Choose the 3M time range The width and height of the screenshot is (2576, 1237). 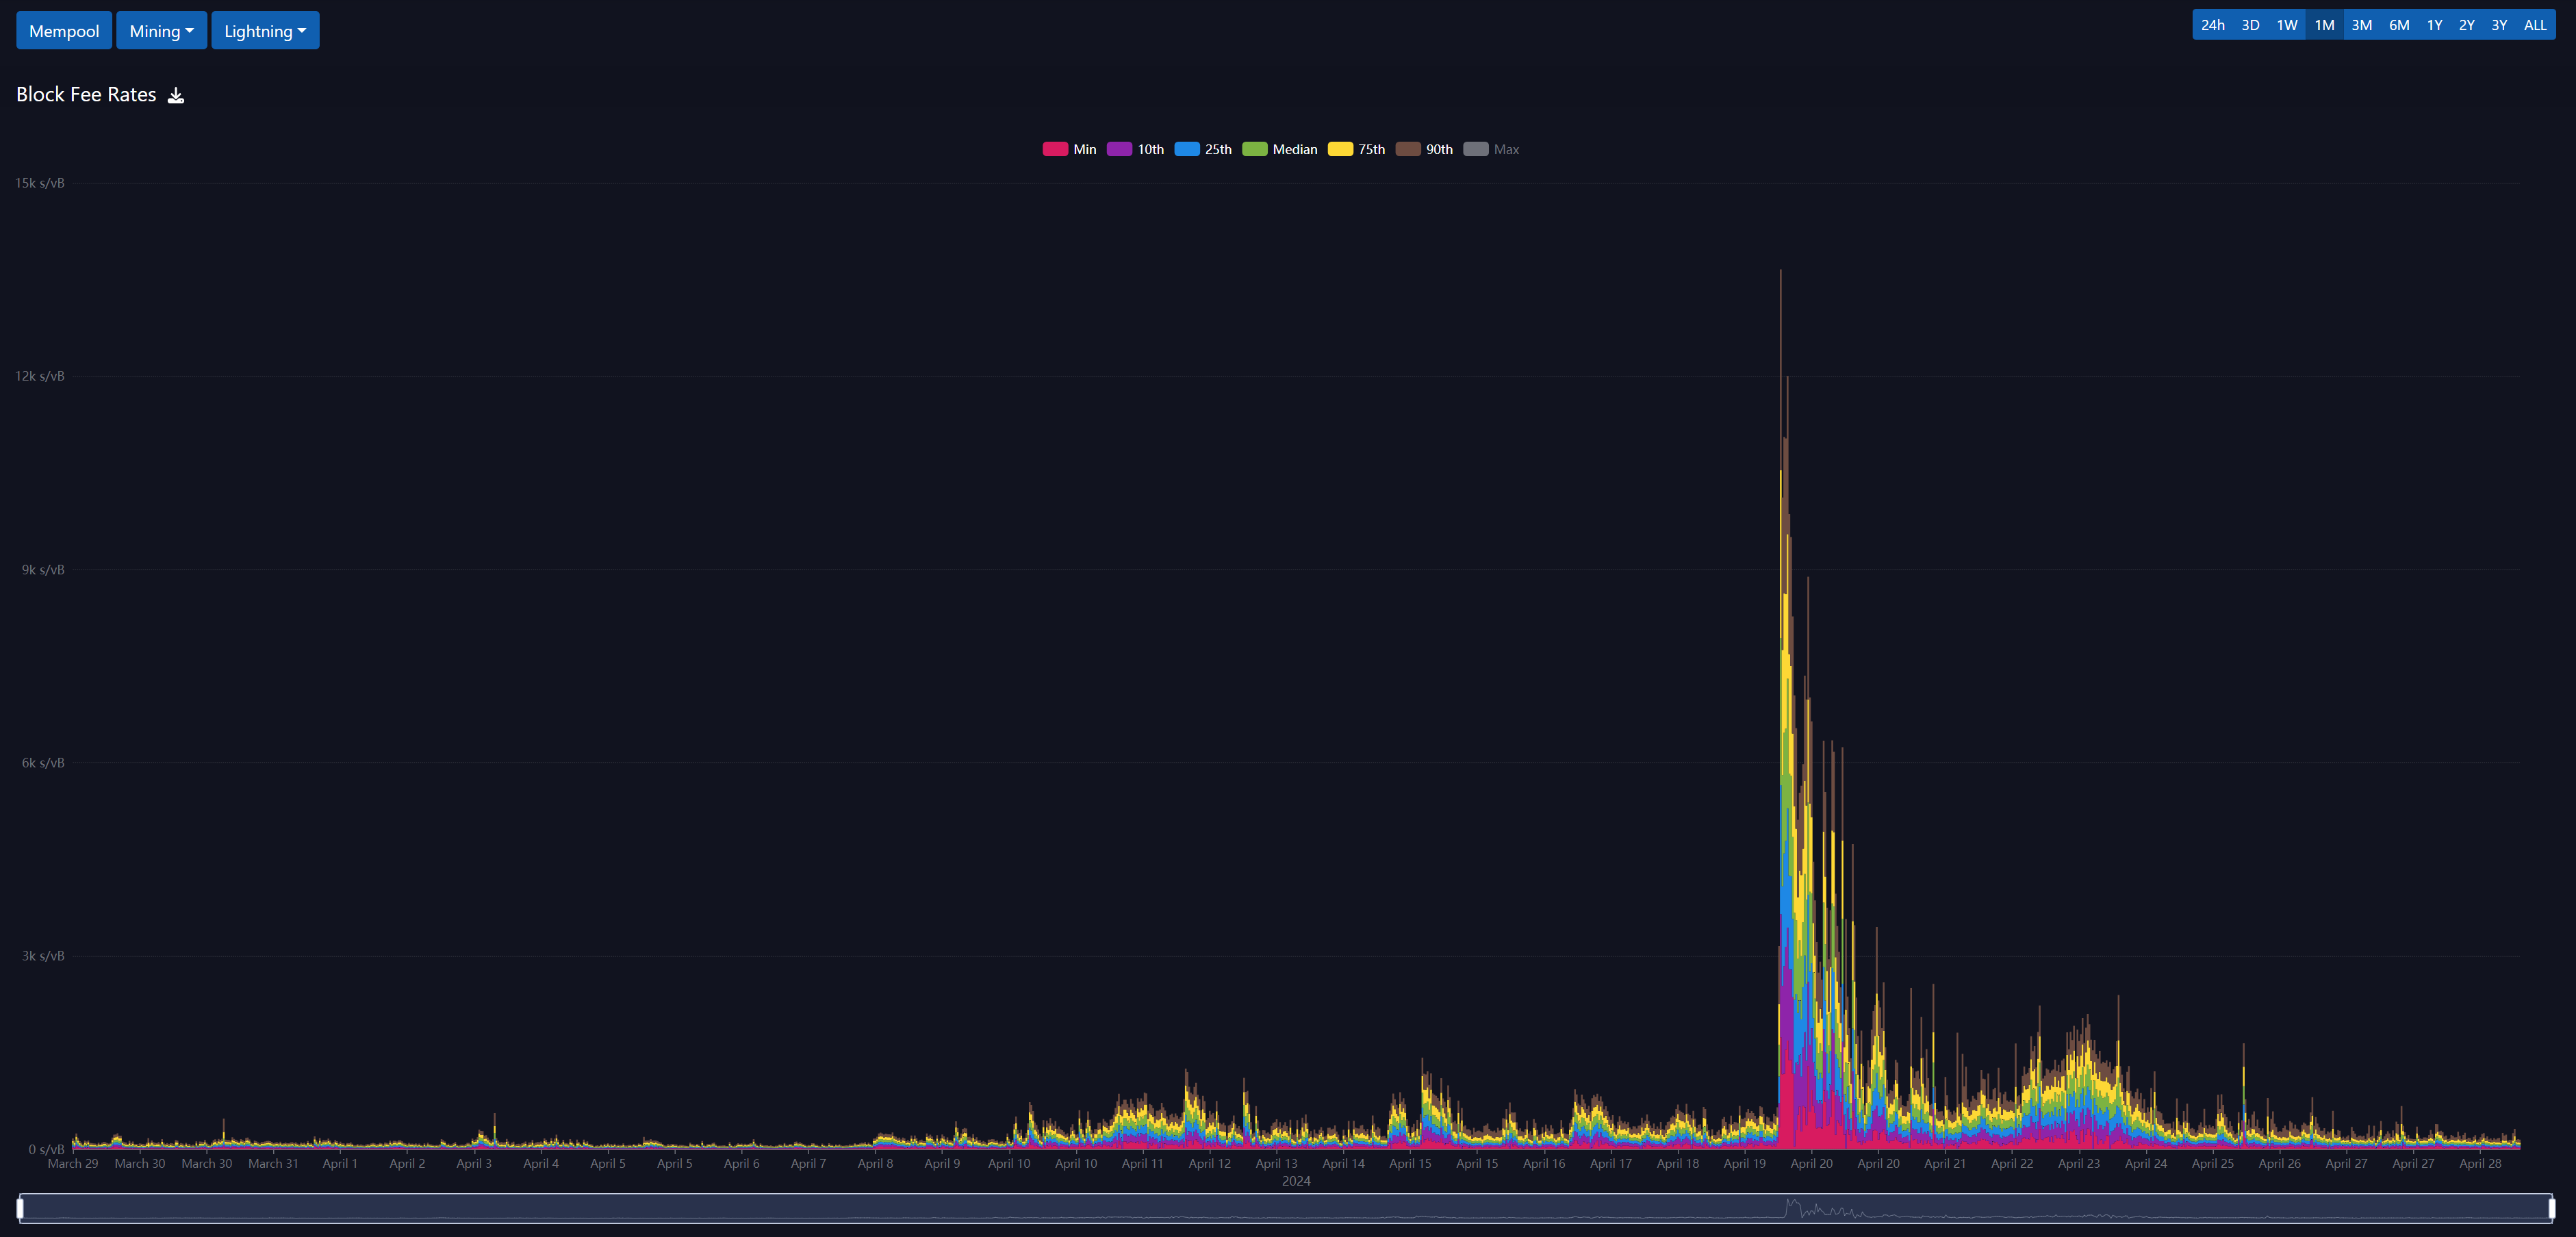pyautogui.click(x=2361, y=25)
